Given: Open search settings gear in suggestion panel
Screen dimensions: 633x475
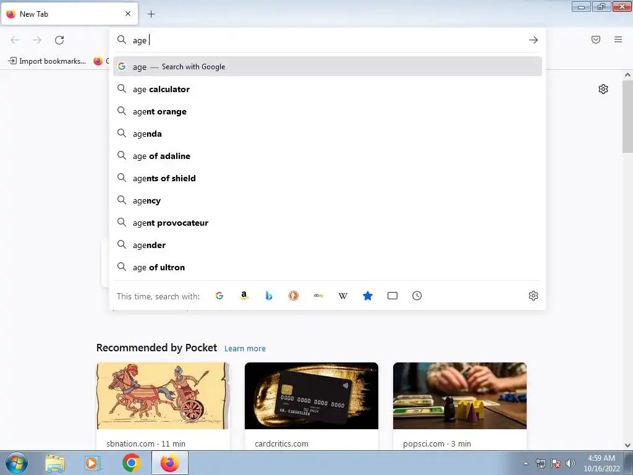Looking at the screenshot, I should pos(533,296).
